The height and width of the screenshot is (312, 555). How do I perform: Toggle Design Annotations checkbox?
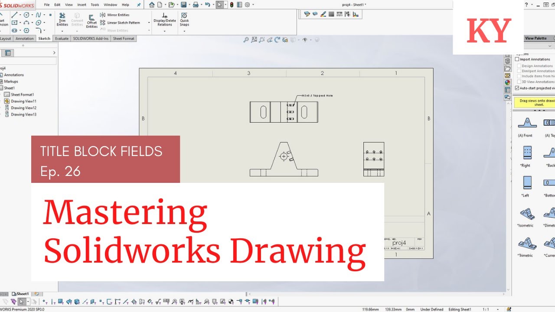click(x=519, y=66)
